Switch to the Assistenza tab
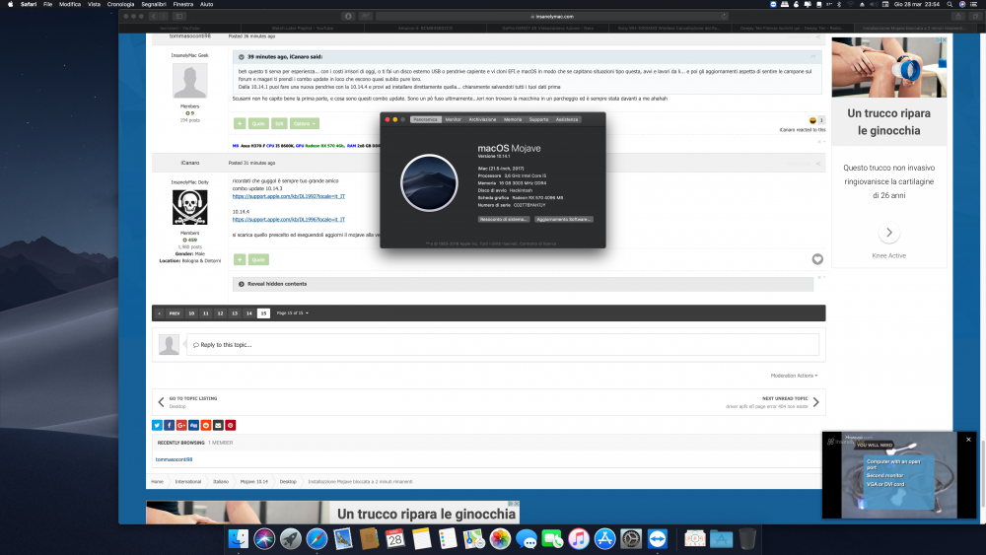This screenshot has height=555, width=986. (567, 119)
